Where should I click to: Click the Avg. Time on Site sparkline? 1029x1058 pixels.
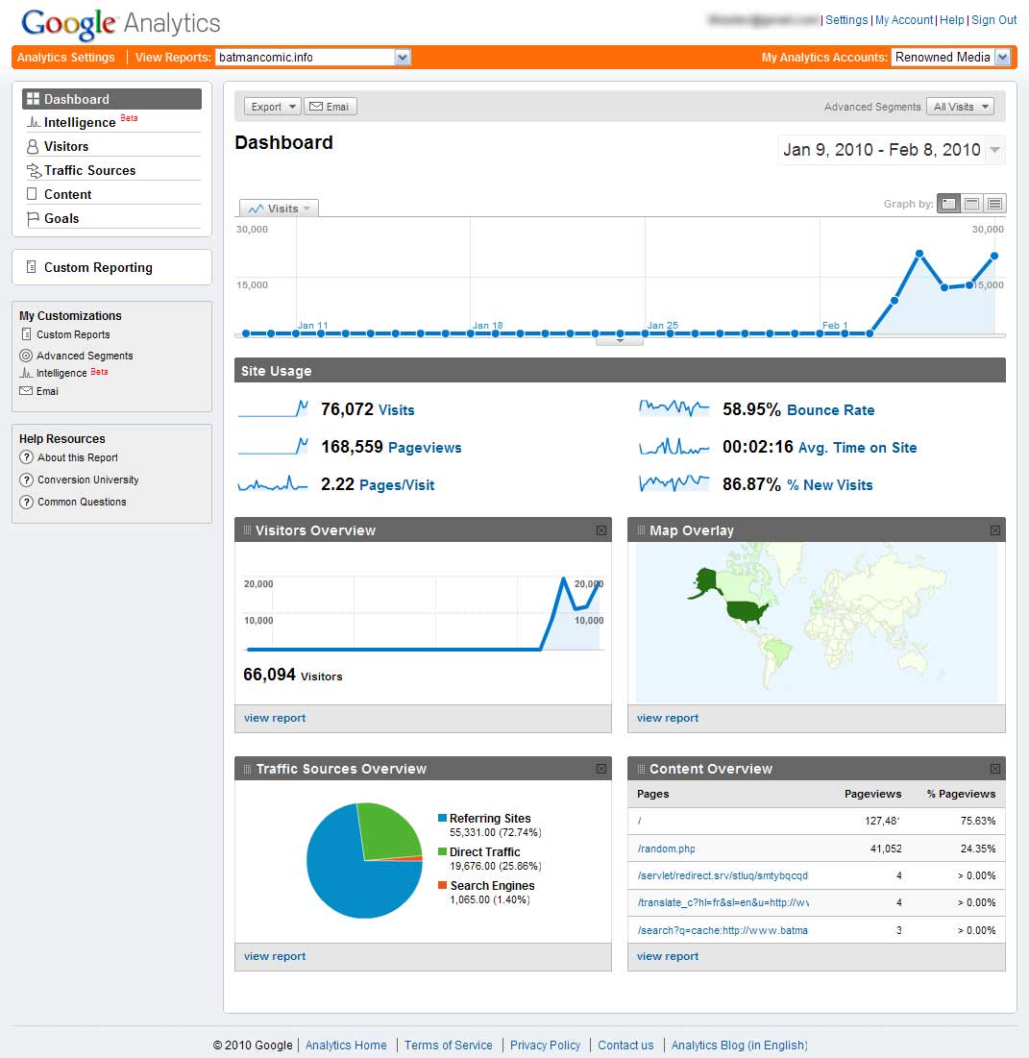click(674, 446)
